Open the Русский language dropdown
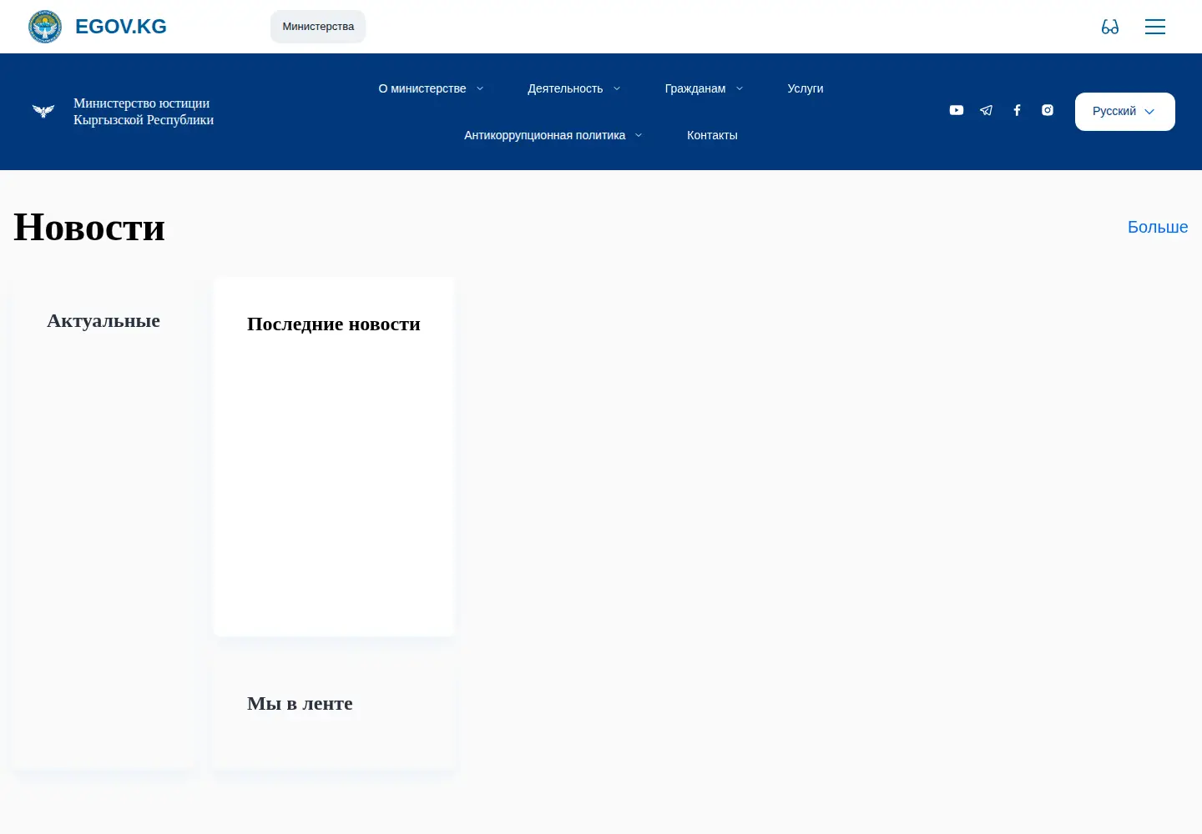 (x=1125, y=112)
